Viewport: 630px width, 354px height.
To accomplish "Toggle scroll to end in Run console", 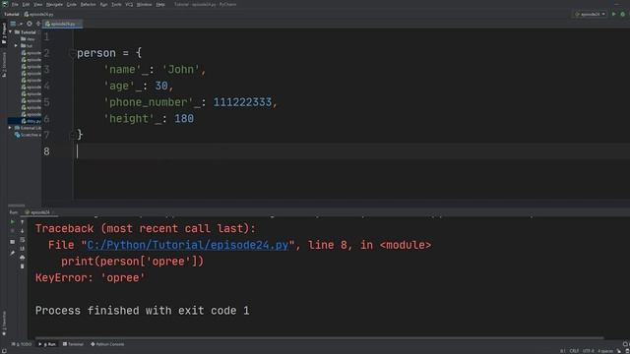I will click(22, 249).
